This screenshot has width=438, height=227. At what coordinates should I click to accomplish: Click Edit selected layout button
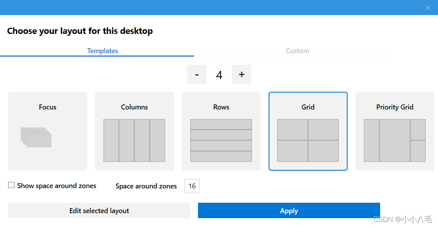(x=99, y=210)
